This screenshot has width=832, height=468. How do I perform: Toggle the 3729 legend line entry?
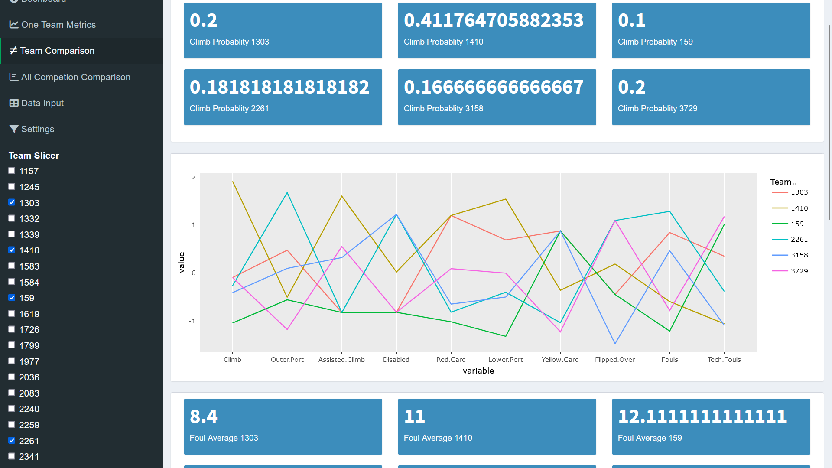[x=799, y=271]
